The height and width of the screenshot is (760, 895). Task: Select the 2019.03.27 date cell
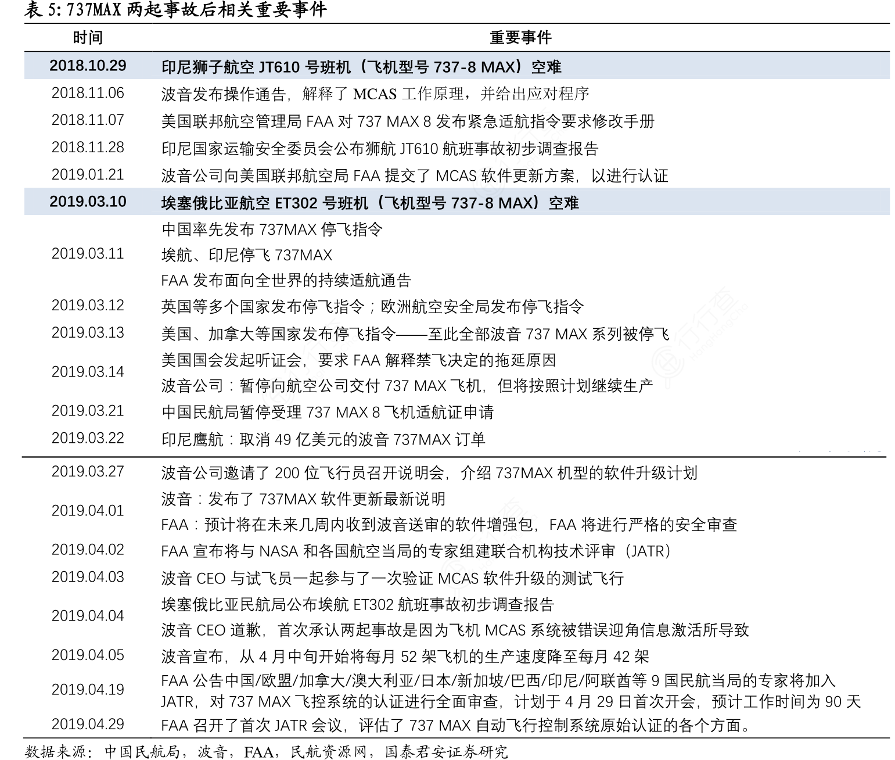click(x=88, y=471)
